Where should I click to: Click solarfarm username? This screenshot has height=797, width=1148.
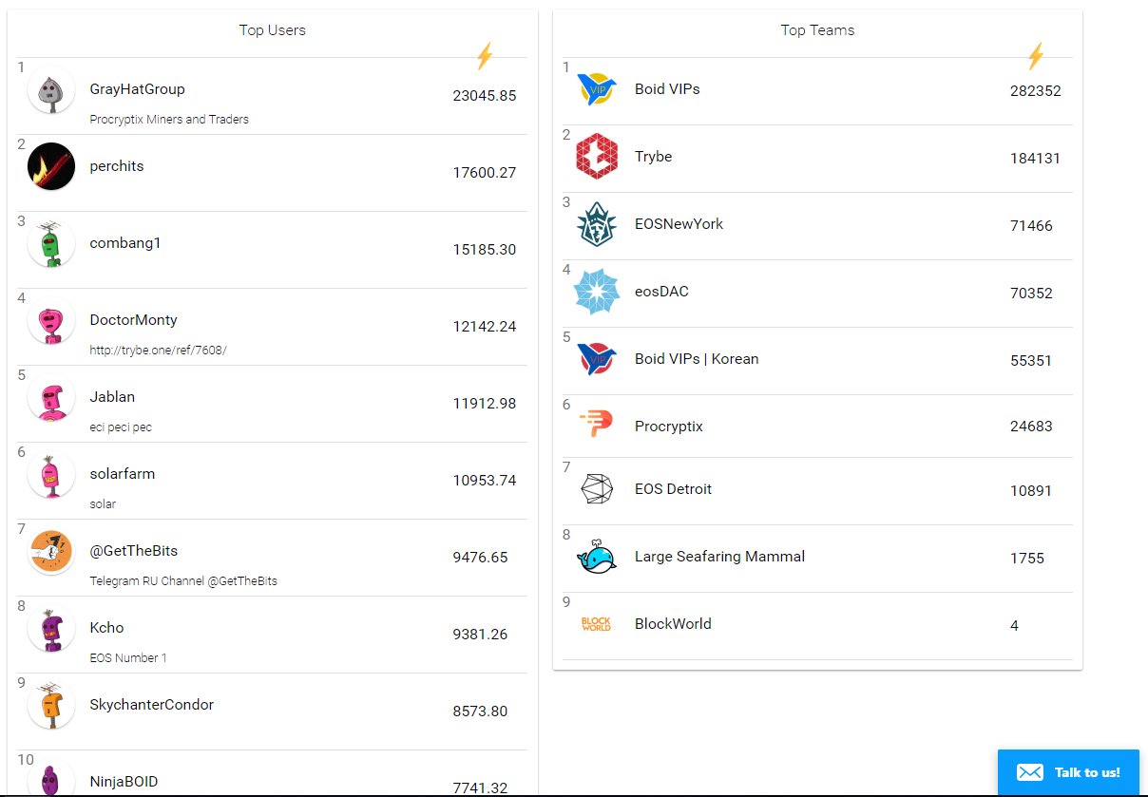tap(122, 474)
